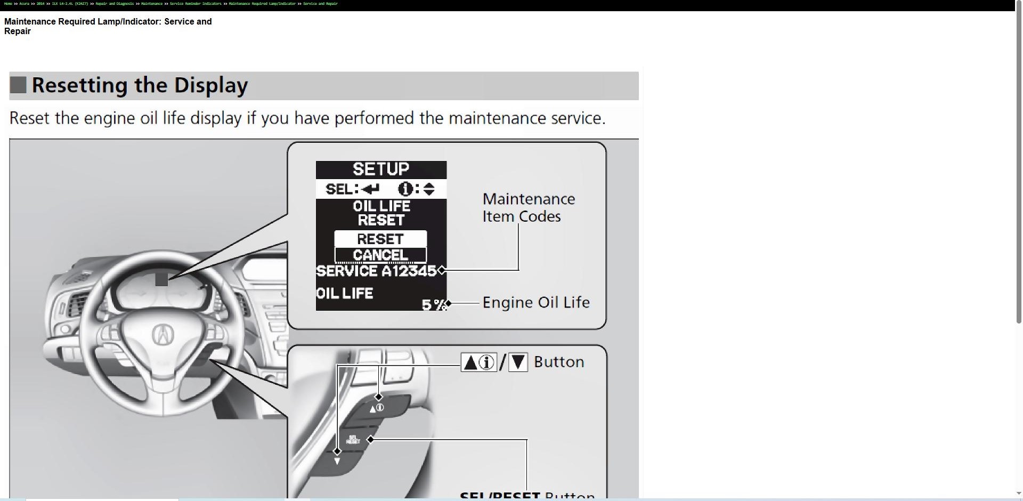Click the SEL/RESET button on steering wheel illustration
The width and height of the screenshot is (1023, 501).
pos(353,440)
